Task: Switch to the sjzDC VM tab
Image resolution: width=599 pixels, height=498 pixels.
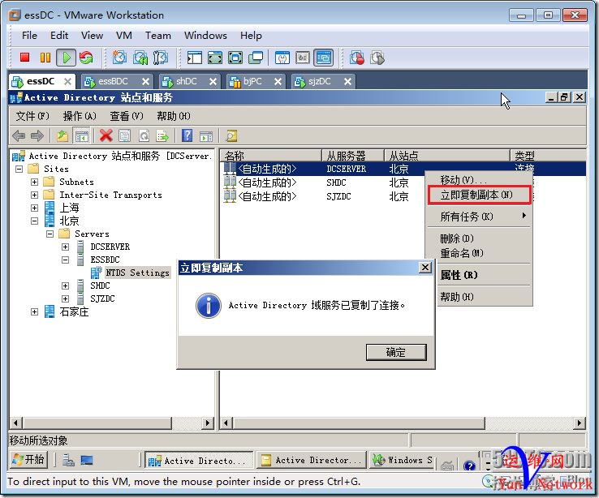Action: pyautogui.click(x=323, y=81)
